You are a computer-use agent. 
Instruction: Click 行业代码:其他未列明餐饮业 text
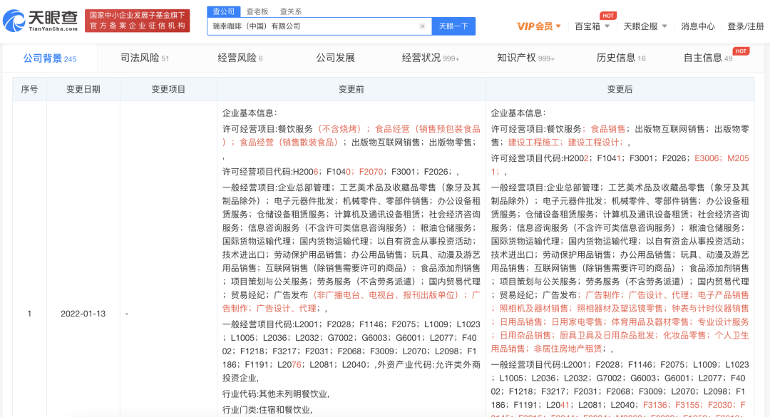coord(276,394)
